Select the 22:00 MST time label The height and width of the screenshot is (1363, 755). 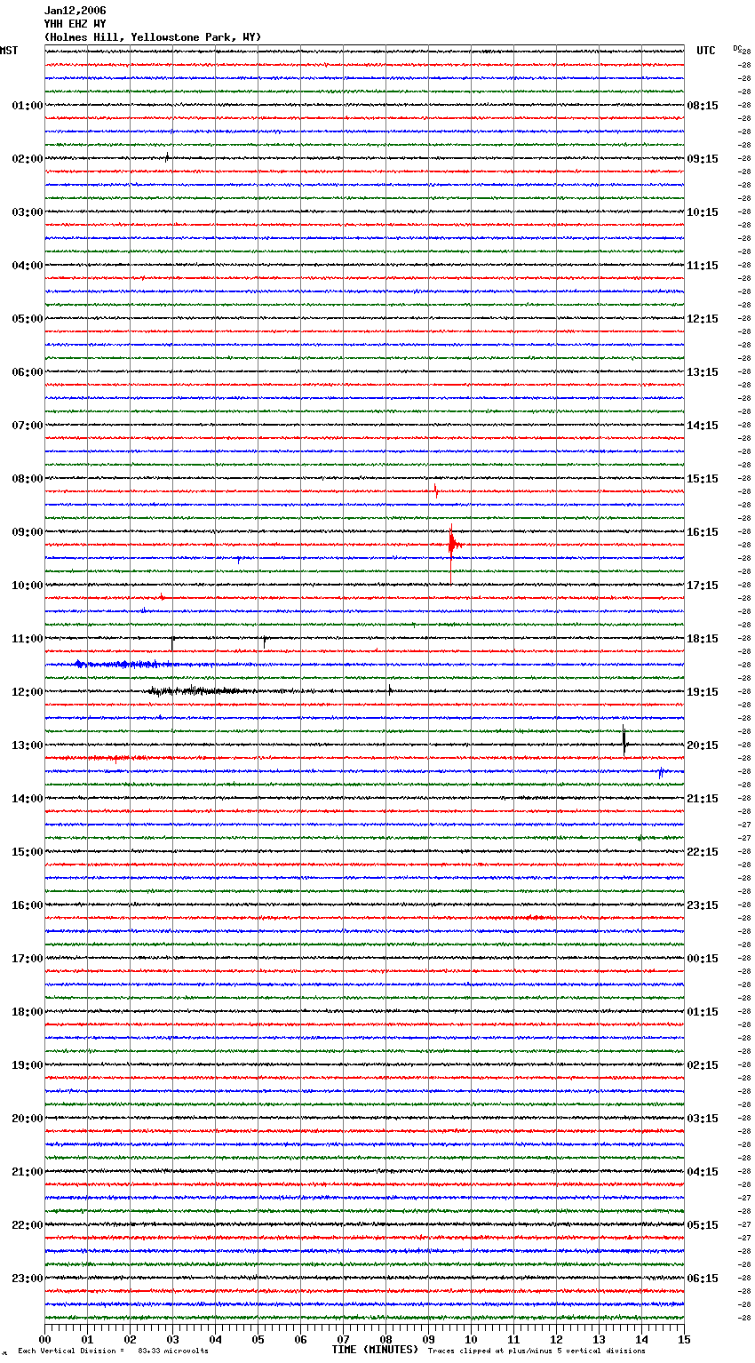tap(27, 1225)
